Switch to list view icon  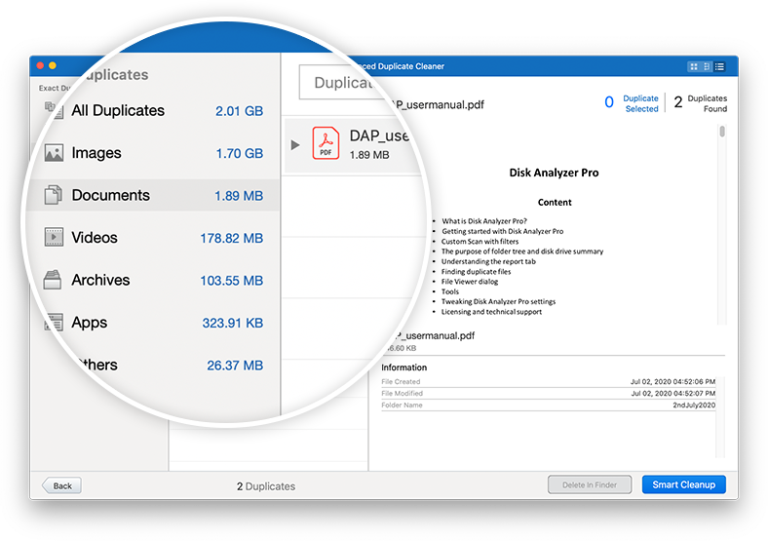coord(719,66)
